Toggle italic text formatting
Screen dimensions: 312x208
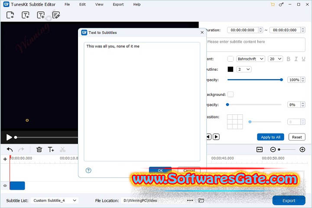pos(296,59)
